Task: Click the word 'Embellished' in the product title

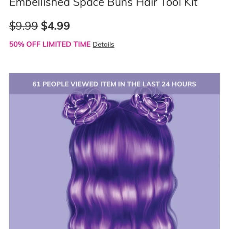Action: [x=39, y=3]
